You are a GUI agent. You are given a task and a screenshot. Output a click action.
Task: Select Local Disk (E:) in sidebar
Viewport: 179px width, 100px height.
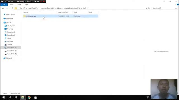coord(12,54)
